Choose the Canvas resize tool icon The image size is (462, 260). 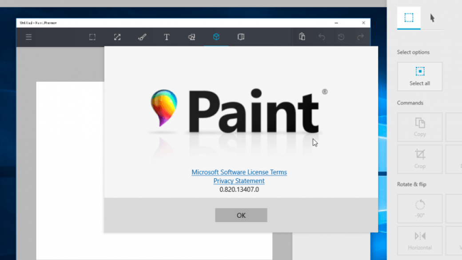tap(117, 37)
